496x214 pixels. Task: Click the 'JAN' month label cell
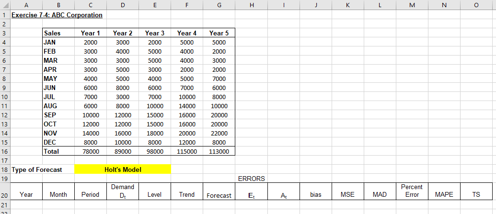click(x=58, y=42)
